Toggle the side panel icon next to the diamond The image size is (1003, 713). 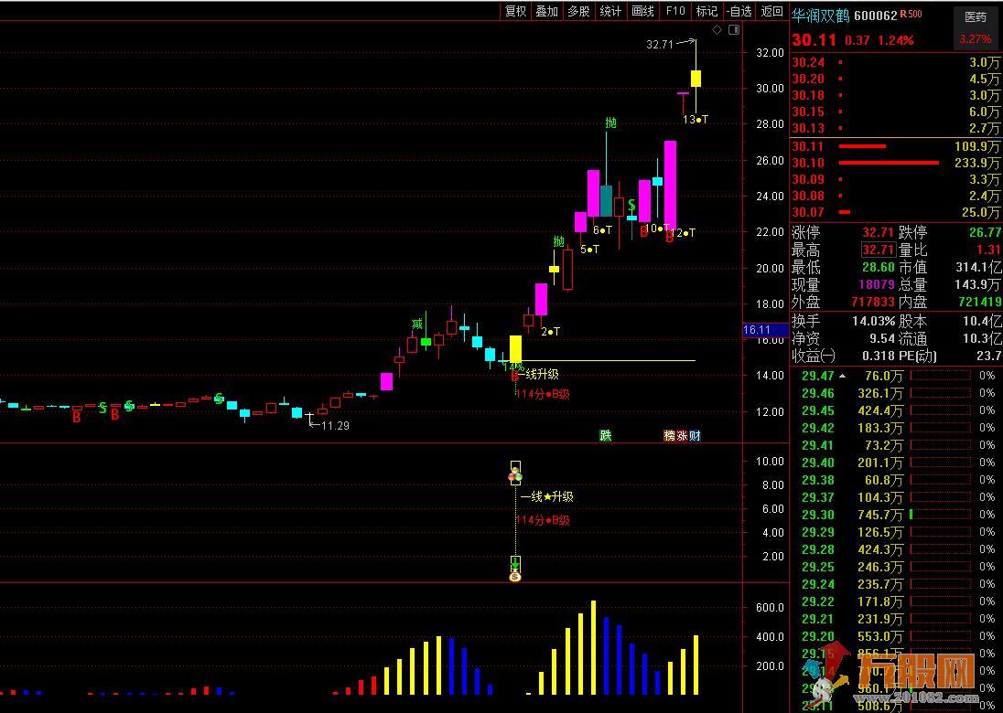tap(734, 29)
